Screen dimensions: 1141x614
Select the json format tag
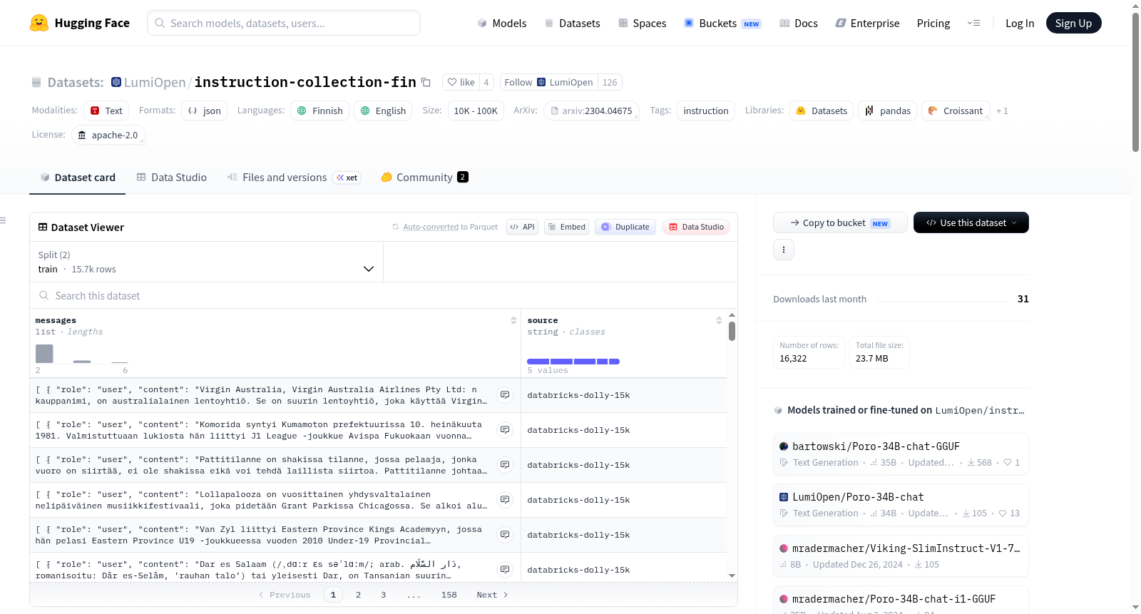(x=204, y=111)
